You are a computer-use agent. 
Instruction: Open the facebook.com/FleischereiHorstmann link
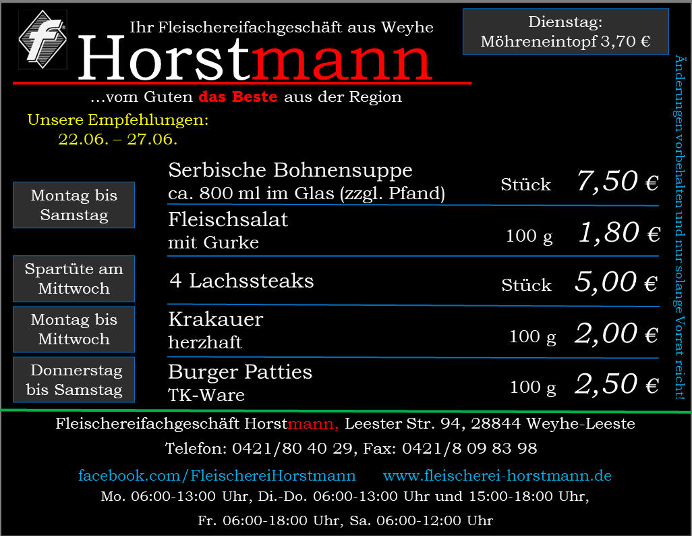pyautogui.click(x=217, y=475)
